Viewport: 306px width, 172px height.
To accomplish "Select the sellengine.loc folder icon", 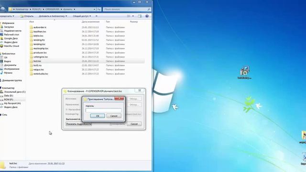I will (x=31, y=57).
